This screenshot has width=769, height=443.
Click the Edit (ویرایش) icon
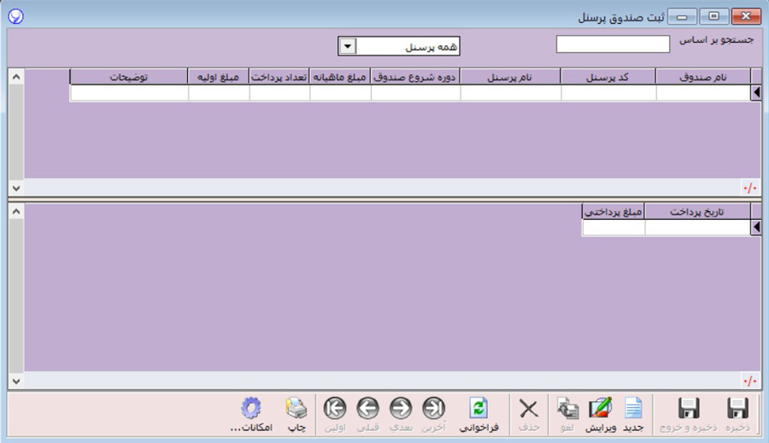601,410
